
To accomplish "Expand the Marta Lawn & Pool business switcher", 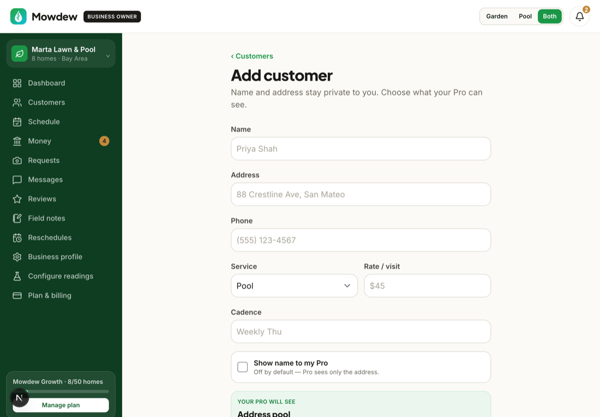I will (61, 53).
